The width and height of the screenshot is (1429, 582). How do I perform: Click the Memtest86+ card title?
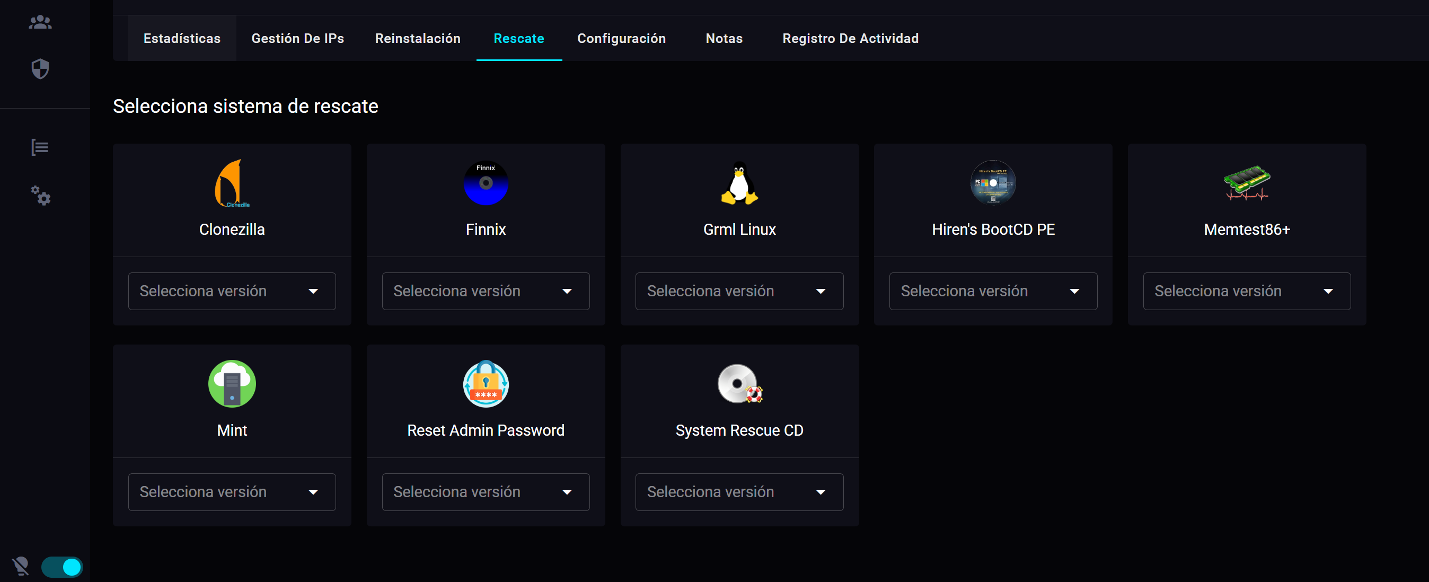1247,229
